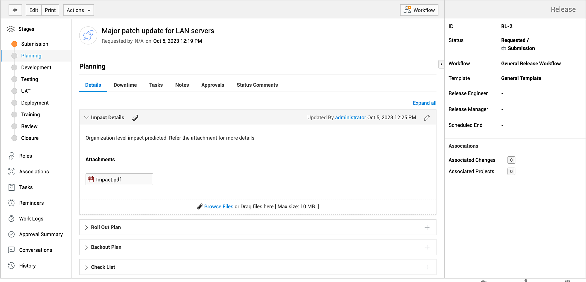Switch to the Notes tab
The width and height of the screenshot is (586, 282).
coord(182,85)
